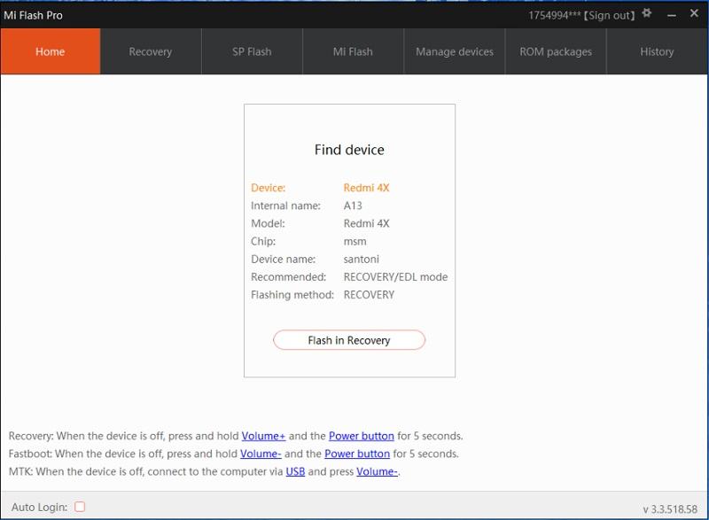The height and width of the screenshot is (520, 709).
Task: Open the Volume- link in Fastboot line
Action: coord(261,454)
